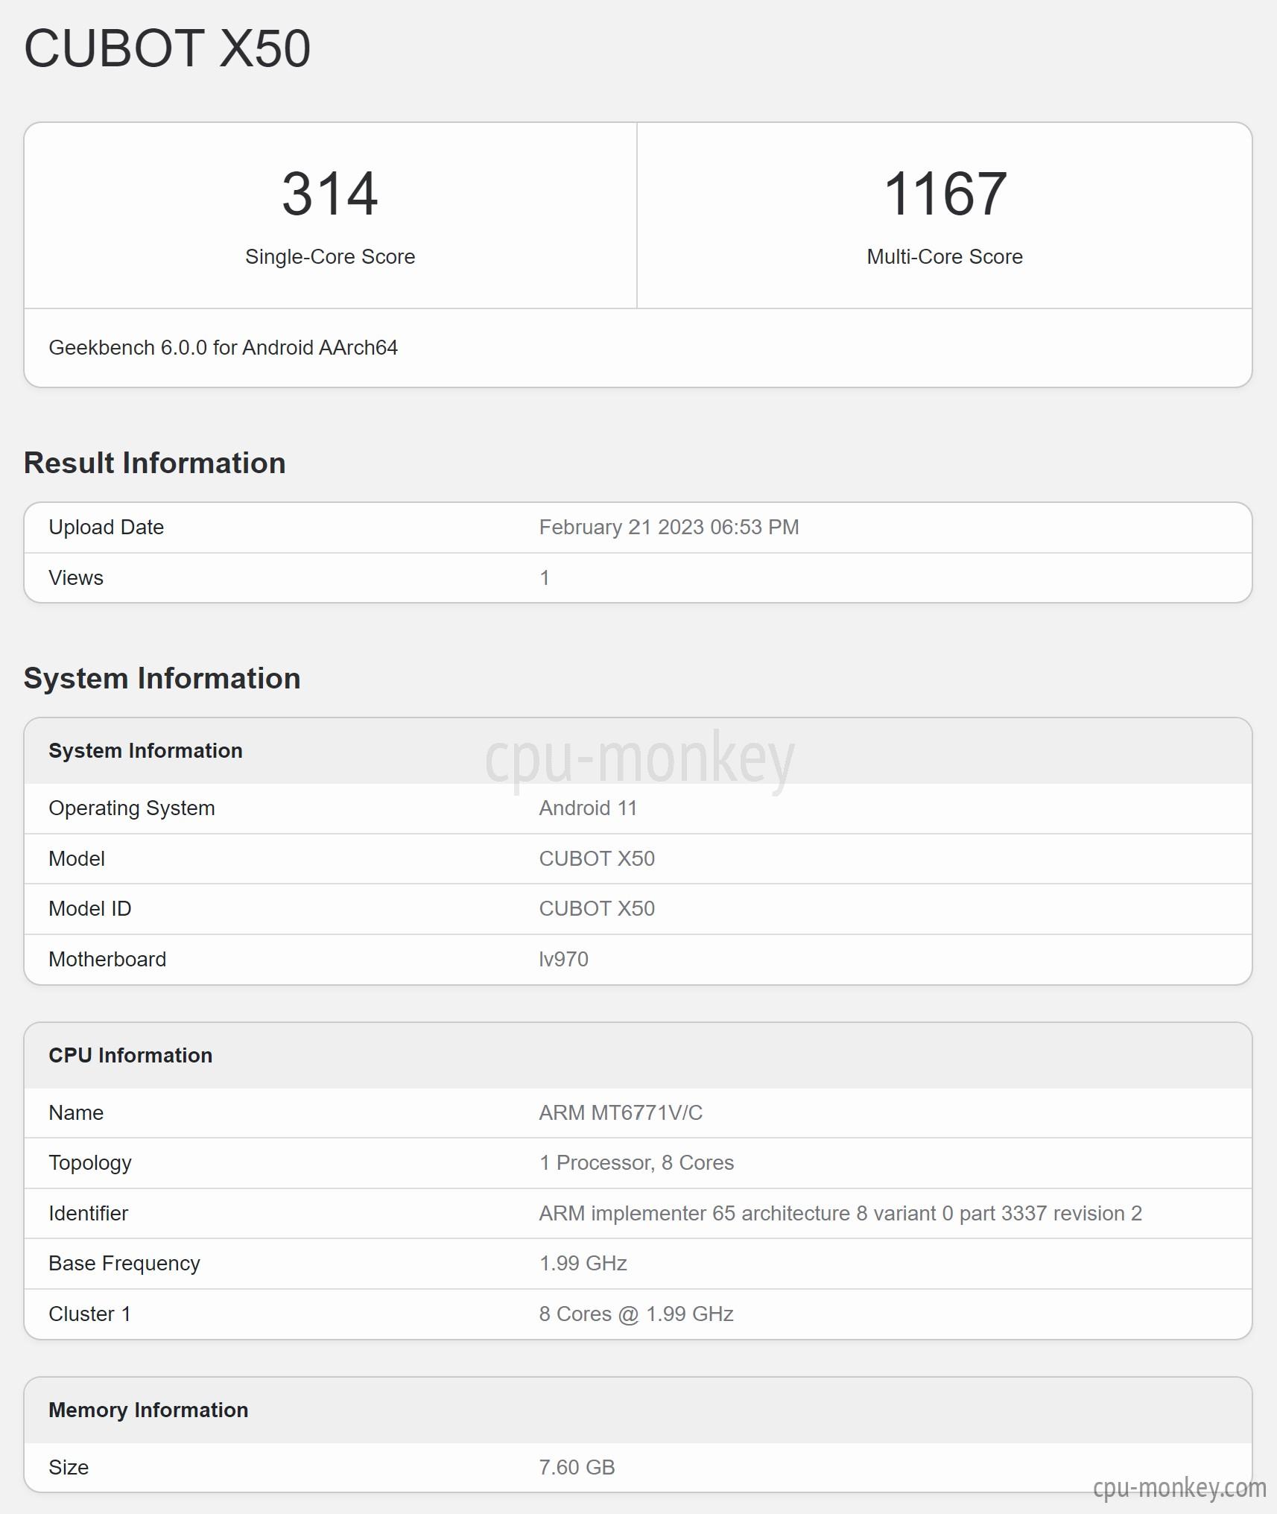Viewport: 1277px width, 1514px height.
Task: Select the memory size 7.60 GB
Action: pyautogui.click(x=577, y=1467)
